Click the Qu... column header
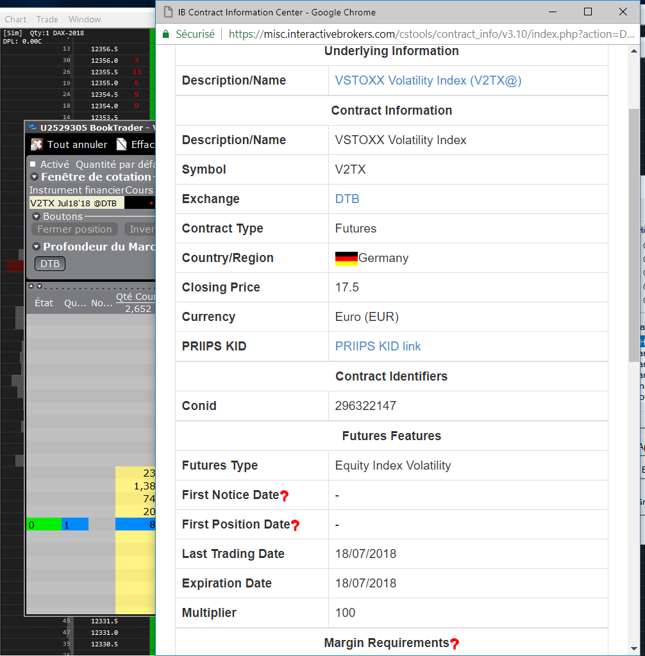The width and height of the screenshot is (645, 656). coord(74,303)
